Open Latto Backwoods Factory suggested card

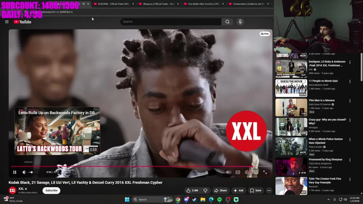(57, 131)
